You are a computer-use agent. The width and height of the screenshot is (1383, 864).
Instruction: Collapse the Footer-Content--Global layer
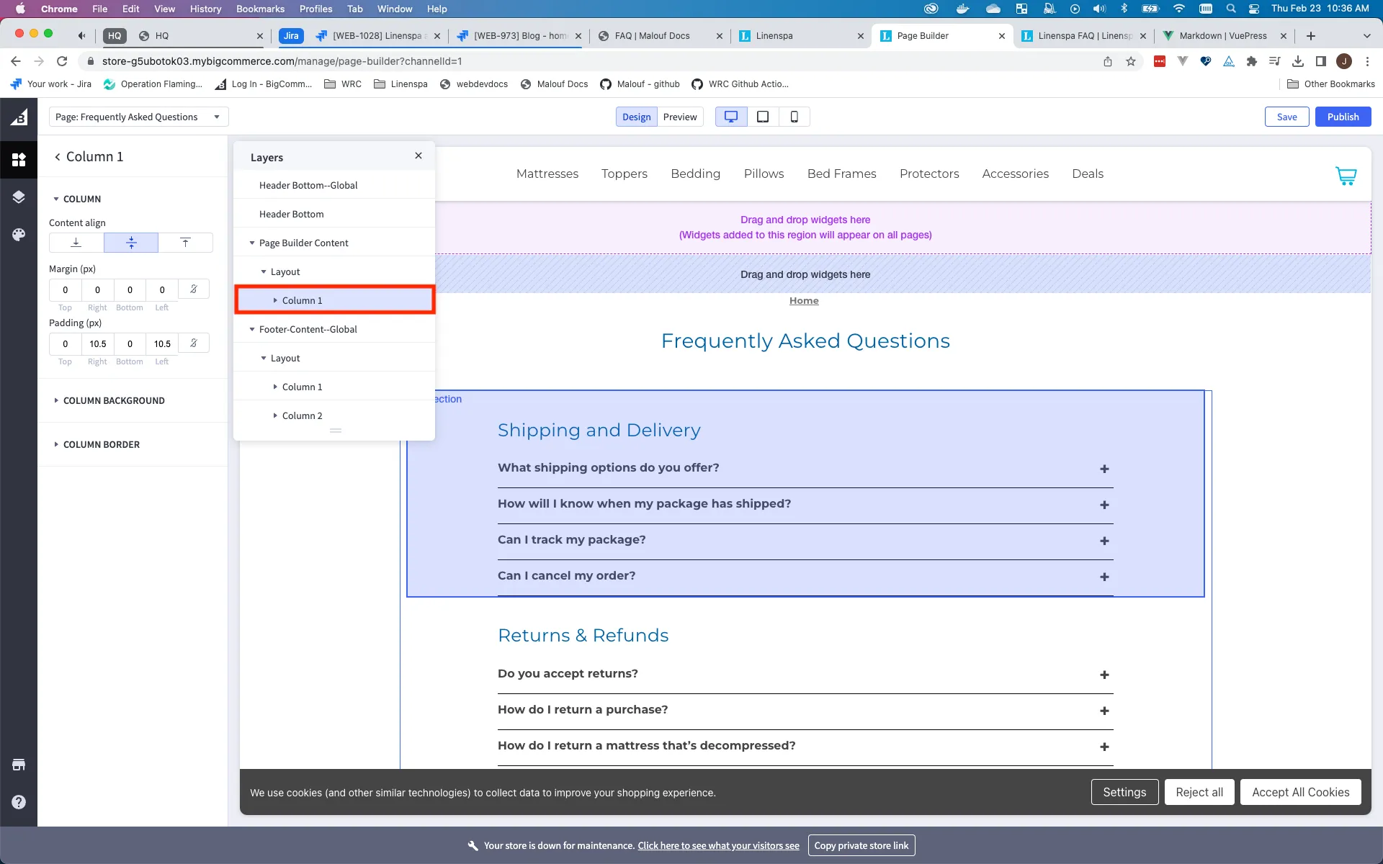(x=251, y=329)
